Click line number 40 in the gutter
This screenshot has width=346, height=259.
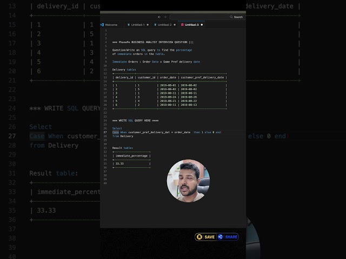[105, 183]
